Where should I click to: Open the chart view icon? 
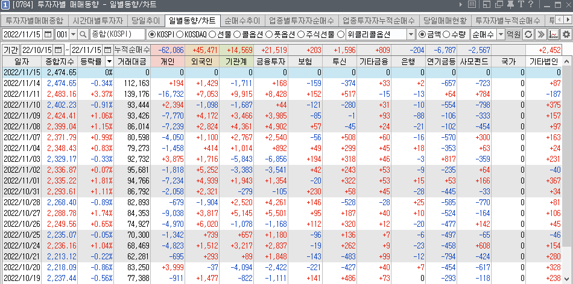point(553,34)
